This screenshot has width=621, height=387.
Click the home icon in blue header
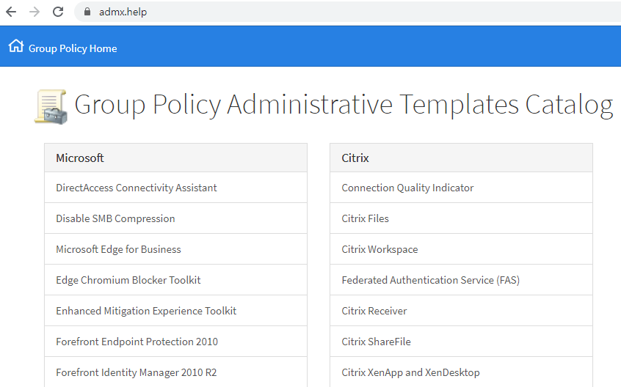[x=16, y=46]
